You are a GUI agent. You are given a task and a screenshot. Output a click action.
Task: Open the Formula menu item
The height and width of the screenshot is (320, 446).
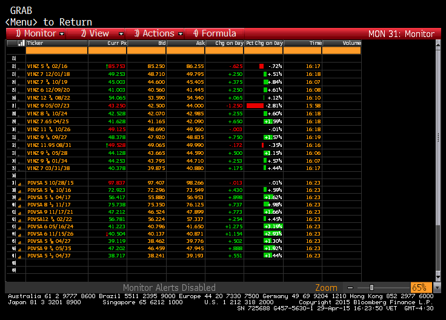pos(215,33)
